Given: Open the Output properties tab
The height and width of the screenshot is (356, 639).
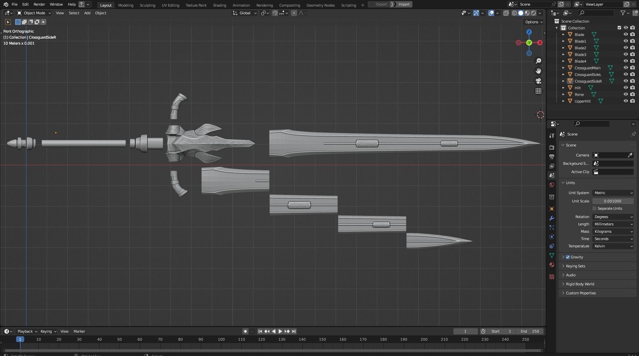Looking at the screenshot, I should [552, 157].
